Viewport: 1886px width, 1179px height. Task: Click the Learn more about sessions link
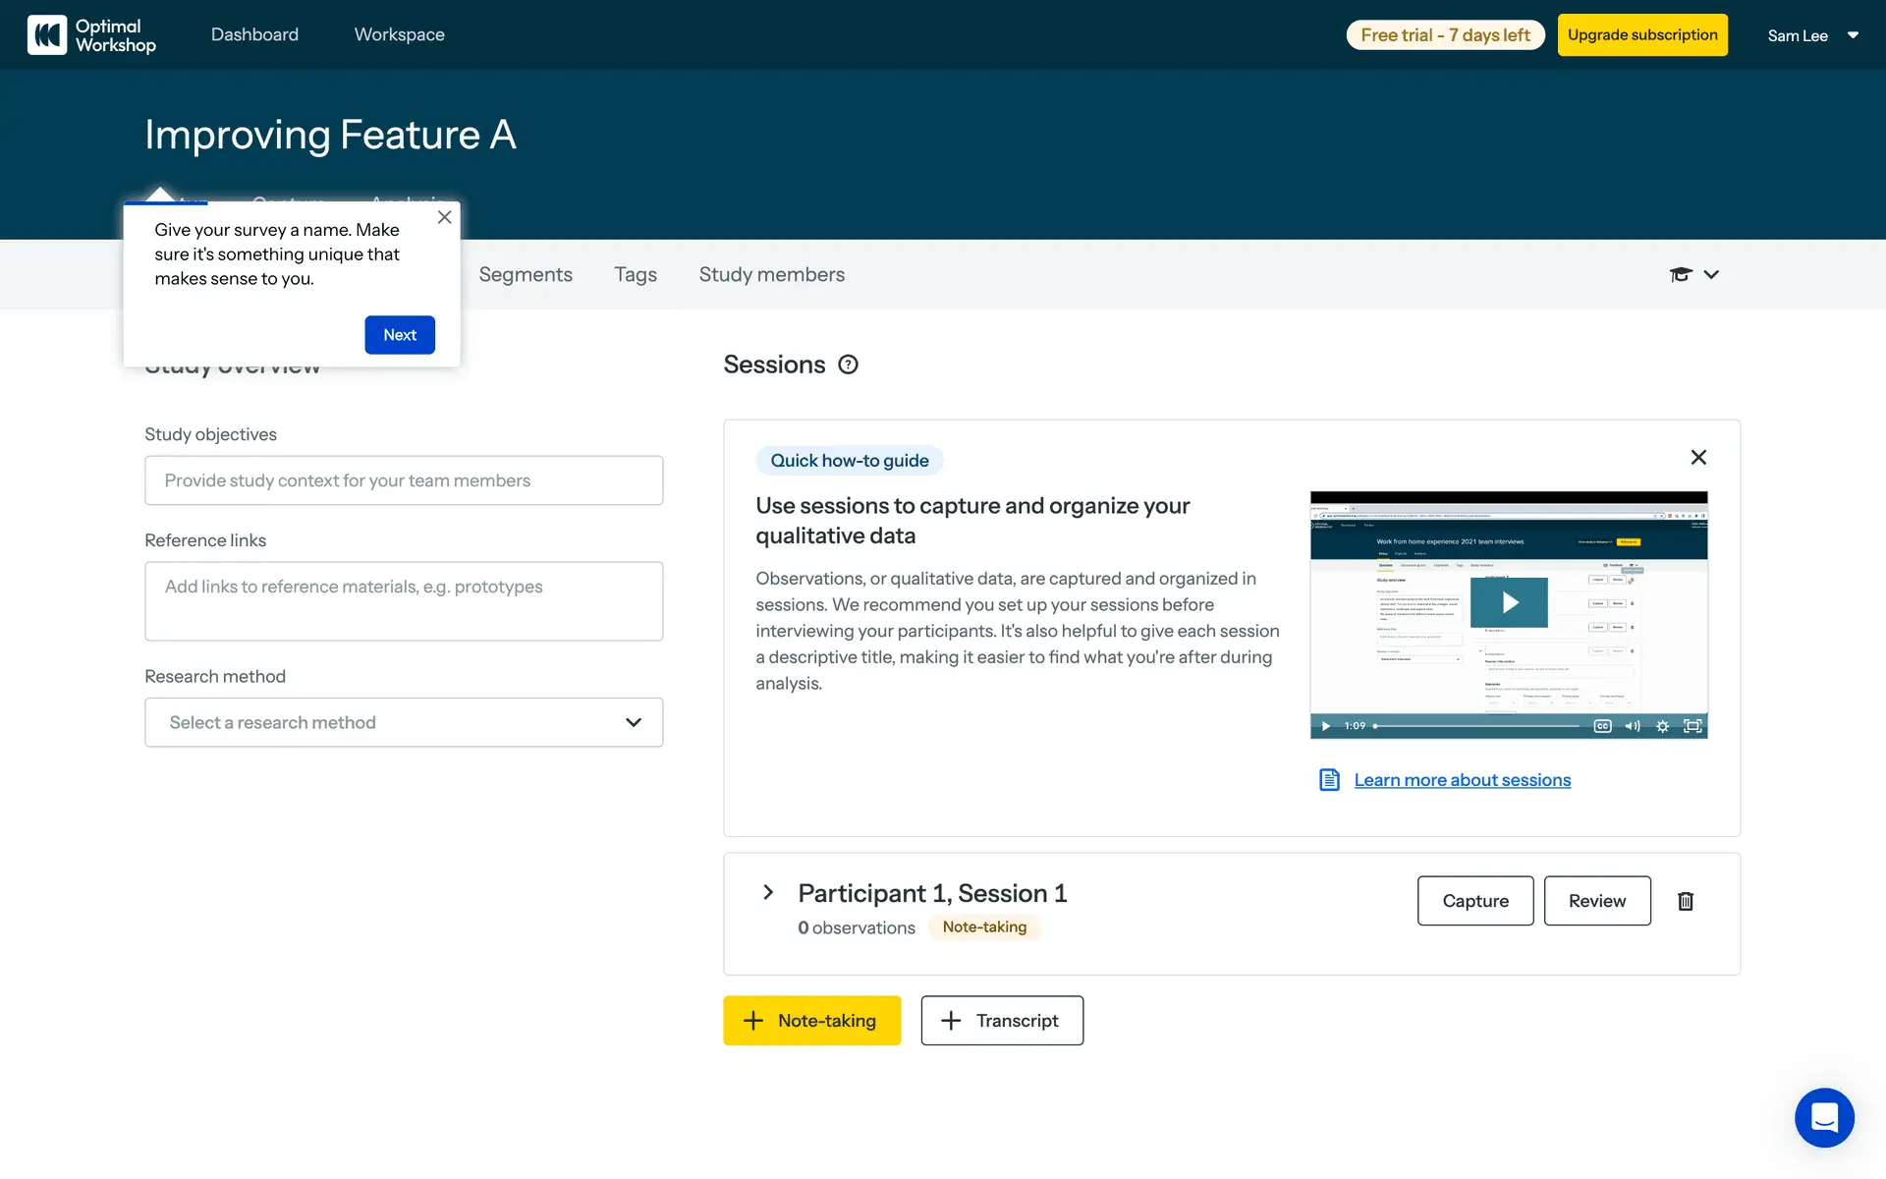(x=1462, y=780)
